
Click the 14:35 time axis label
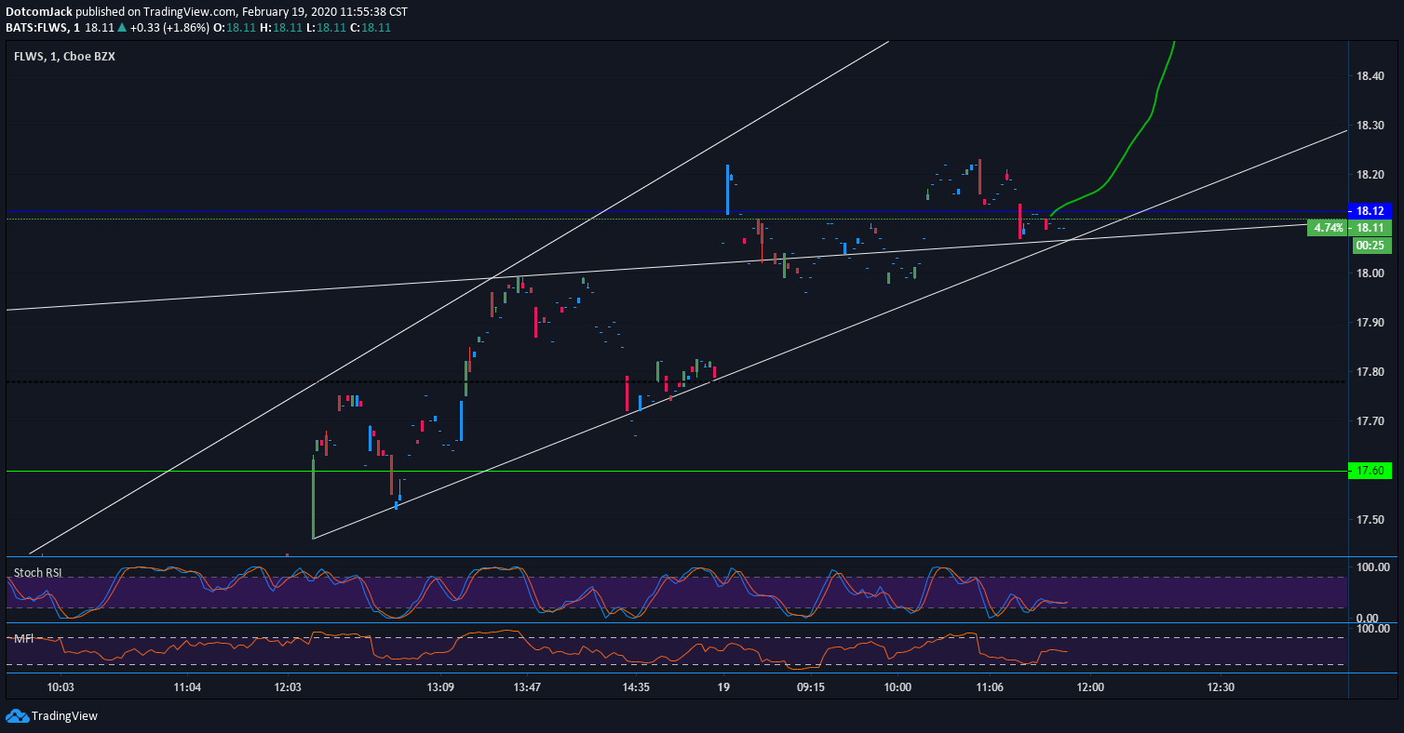tap(636, 687)
